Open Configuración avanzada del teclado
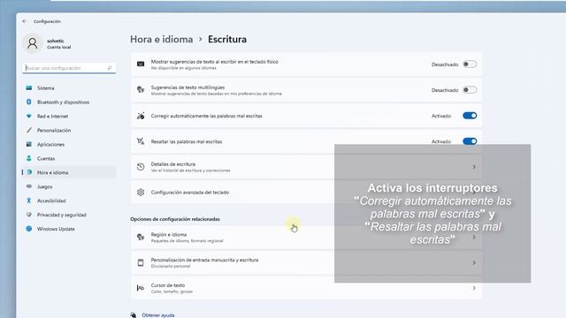 coord(307,193)
